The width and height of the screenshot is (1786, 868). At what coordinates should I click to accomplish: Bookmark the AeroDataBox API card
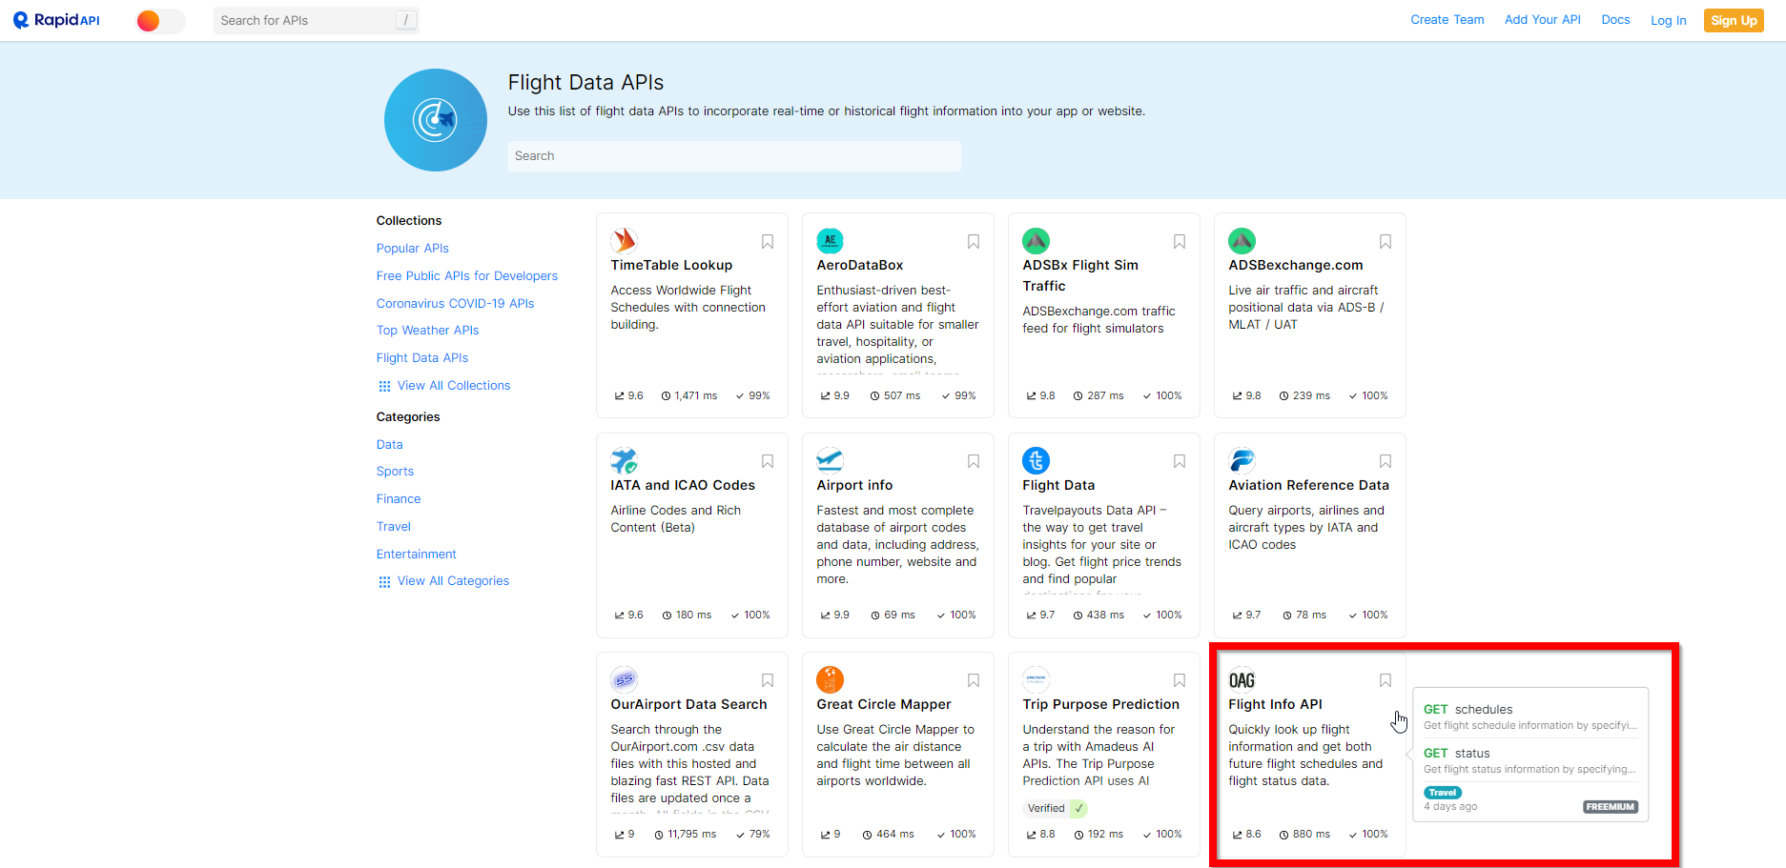[x=974, y=242]
